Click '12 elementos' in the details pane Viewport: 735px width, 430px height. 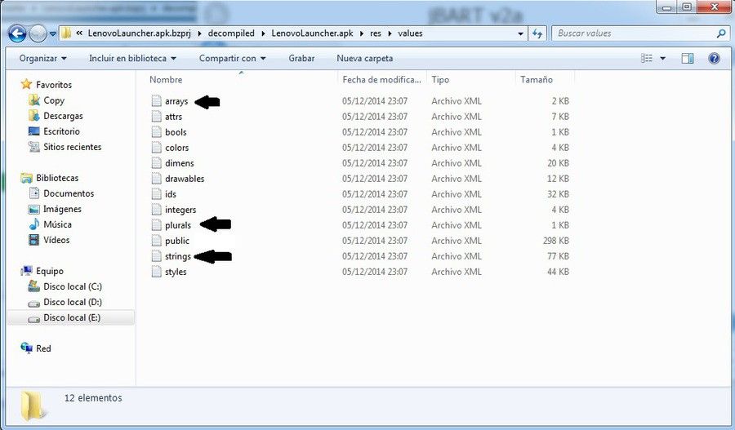93,397
